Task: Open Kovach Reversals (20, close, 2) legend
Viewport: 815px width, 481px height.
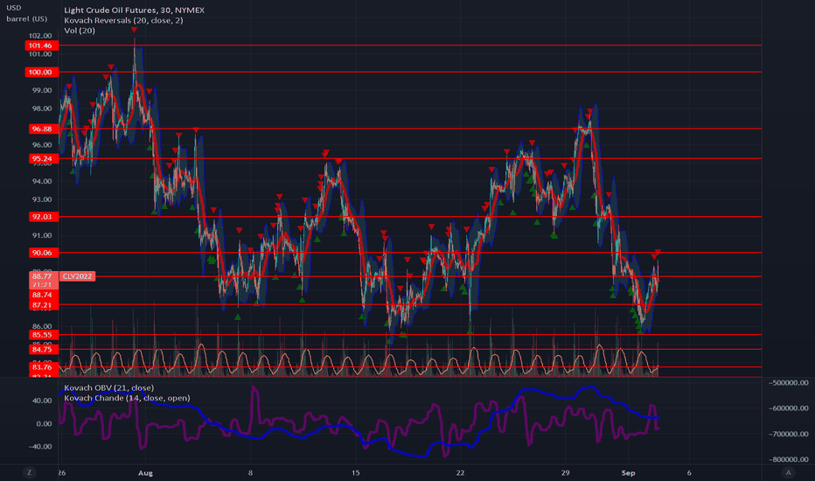Action: pos(123,20)
